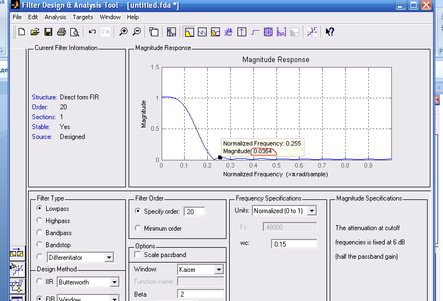Expand the Window dropdown showing Kaiser
The image size is (443, 301).
219,270
